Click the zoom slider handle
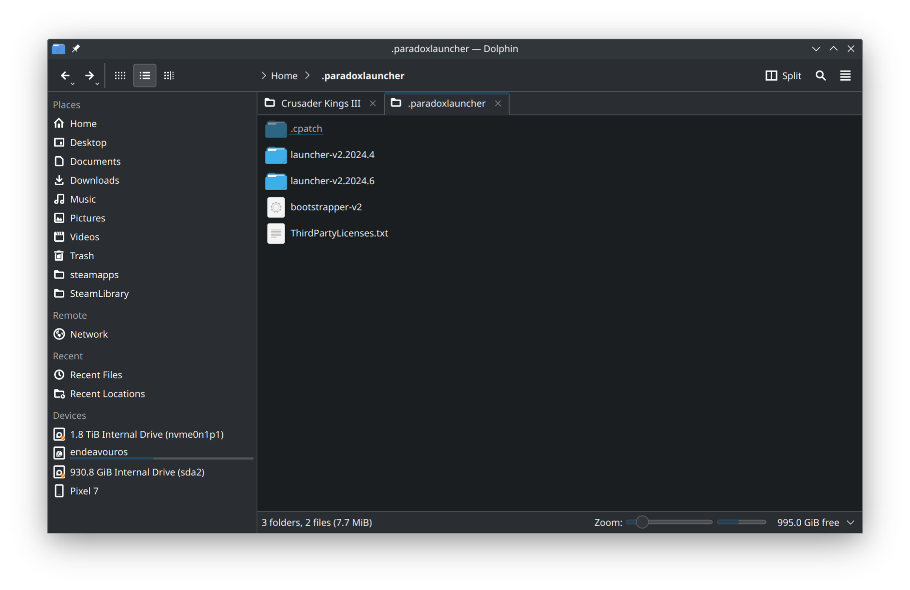The image size is (910, 590). pyautogui.click(x=642, y=522)
